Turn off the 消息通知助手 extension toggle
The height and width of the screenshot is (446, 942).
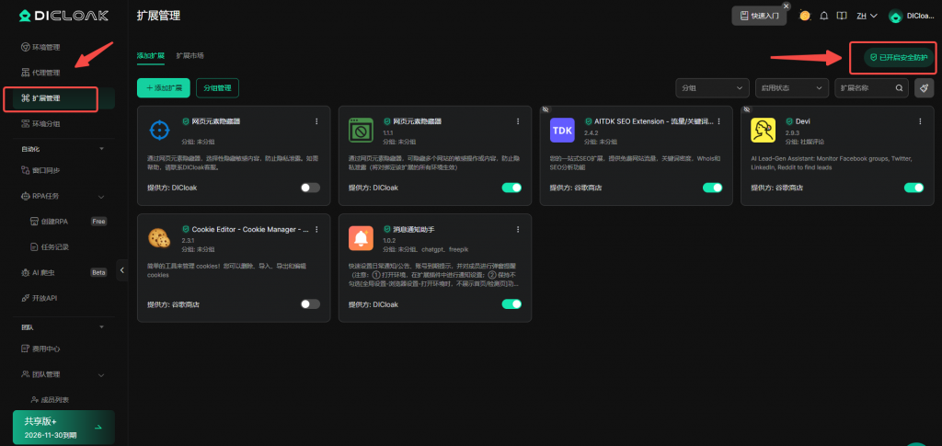(511, 304)
